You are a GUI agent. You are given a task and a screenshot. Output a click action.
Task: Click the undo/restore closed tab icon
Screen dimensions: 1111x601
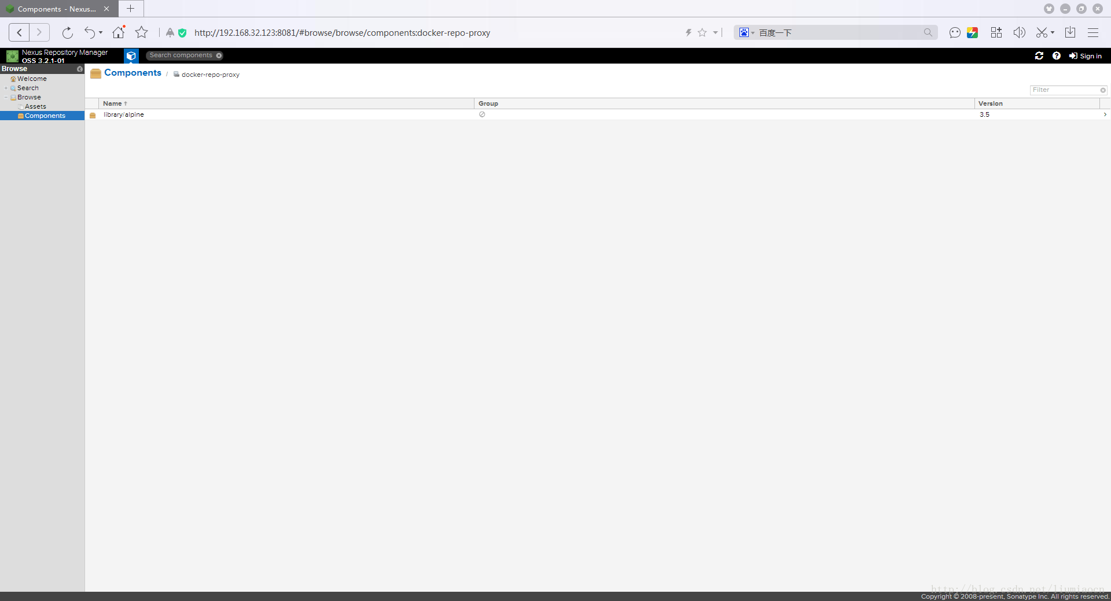90,32
